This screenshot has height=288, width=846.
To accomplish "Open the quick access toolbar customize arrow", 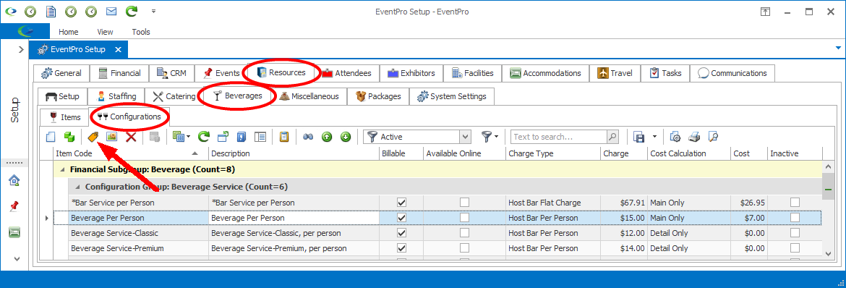I will pyautogui.click(x=154, y=11).
